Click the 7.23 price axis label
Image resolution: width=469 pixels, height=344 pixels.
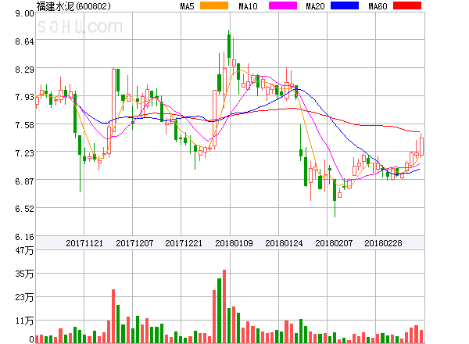[24, 153]
